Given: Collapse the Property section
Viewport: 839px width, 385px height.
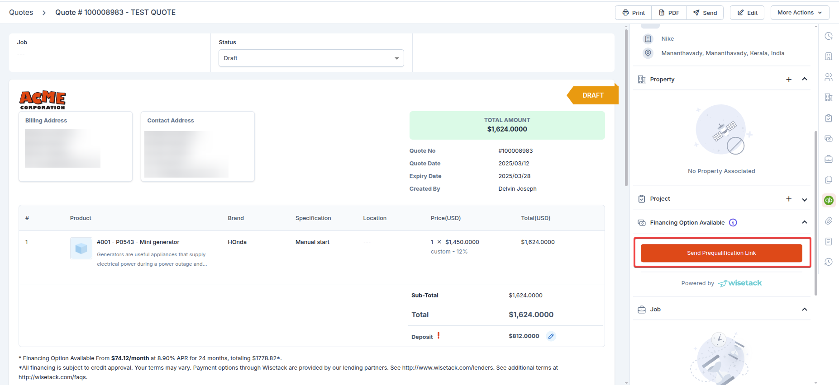Looking at the screenshot, I should click(805, 79).
